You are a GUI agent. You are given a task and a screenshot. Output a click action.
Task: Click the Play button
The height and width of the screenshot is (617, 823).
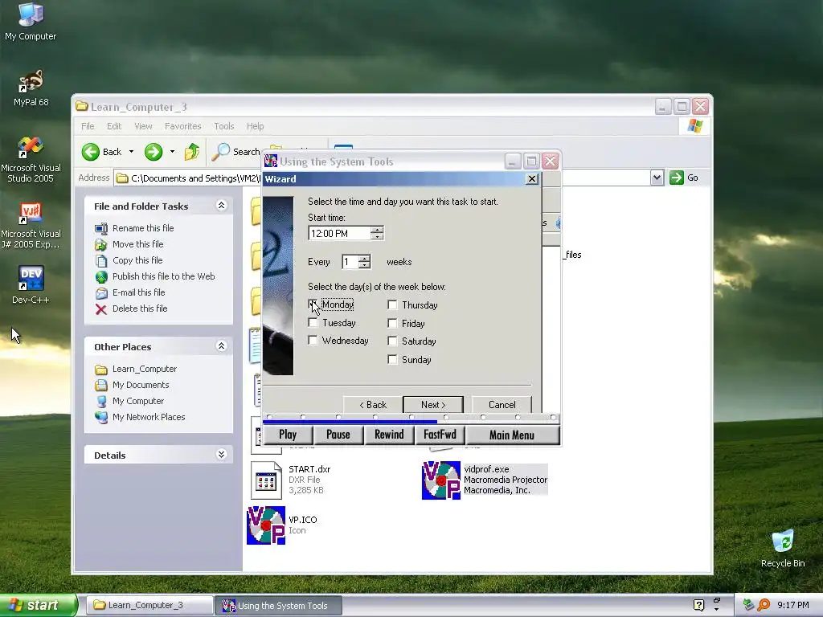coord(288,435)
